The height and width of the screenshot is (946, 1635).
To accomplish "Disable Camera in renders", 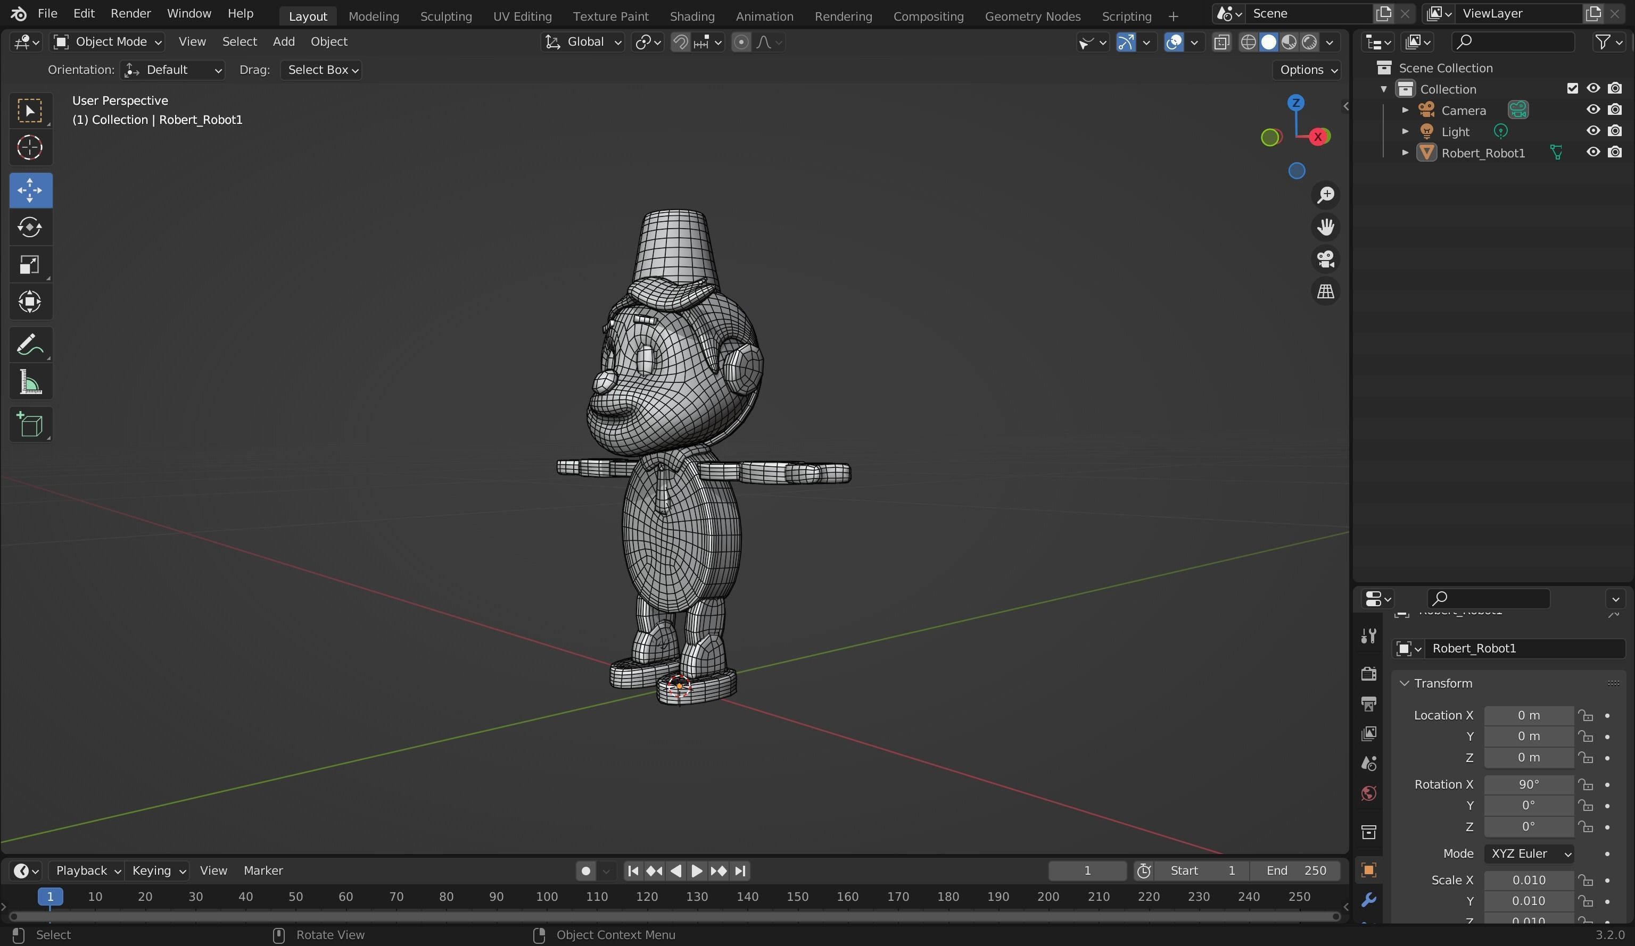I will [1615, 110].
